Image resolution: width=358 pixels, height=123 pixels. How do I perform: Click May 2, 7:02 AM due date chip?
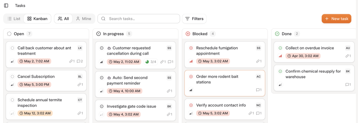point(34,61)
